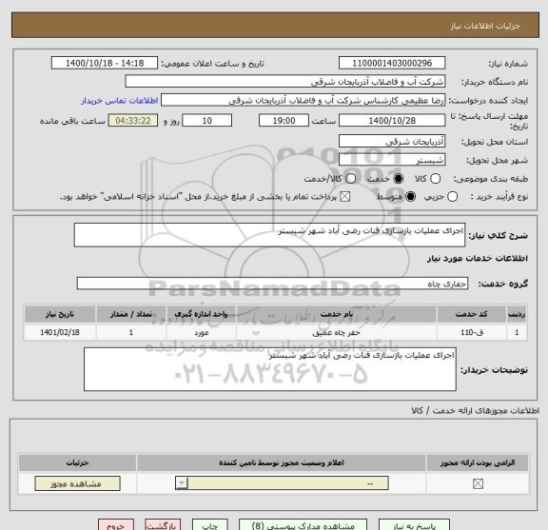Select the خدمت radio button
The image size is (548, 530).
398,179
